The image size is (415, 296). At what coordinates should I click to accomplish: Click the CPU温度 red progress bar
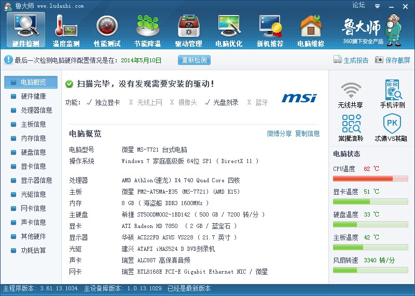tap(370, 179)
